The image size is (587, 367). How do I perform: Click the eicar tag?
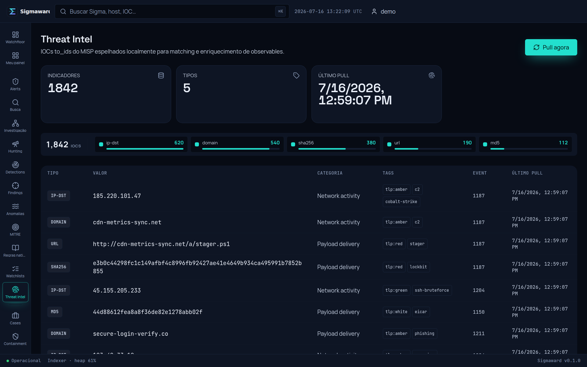(421, 312)
